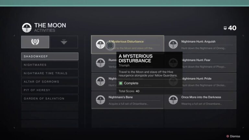
Task: Click 'Hunt down the Nightmare of Phogo' description
Action: (204, 67)
